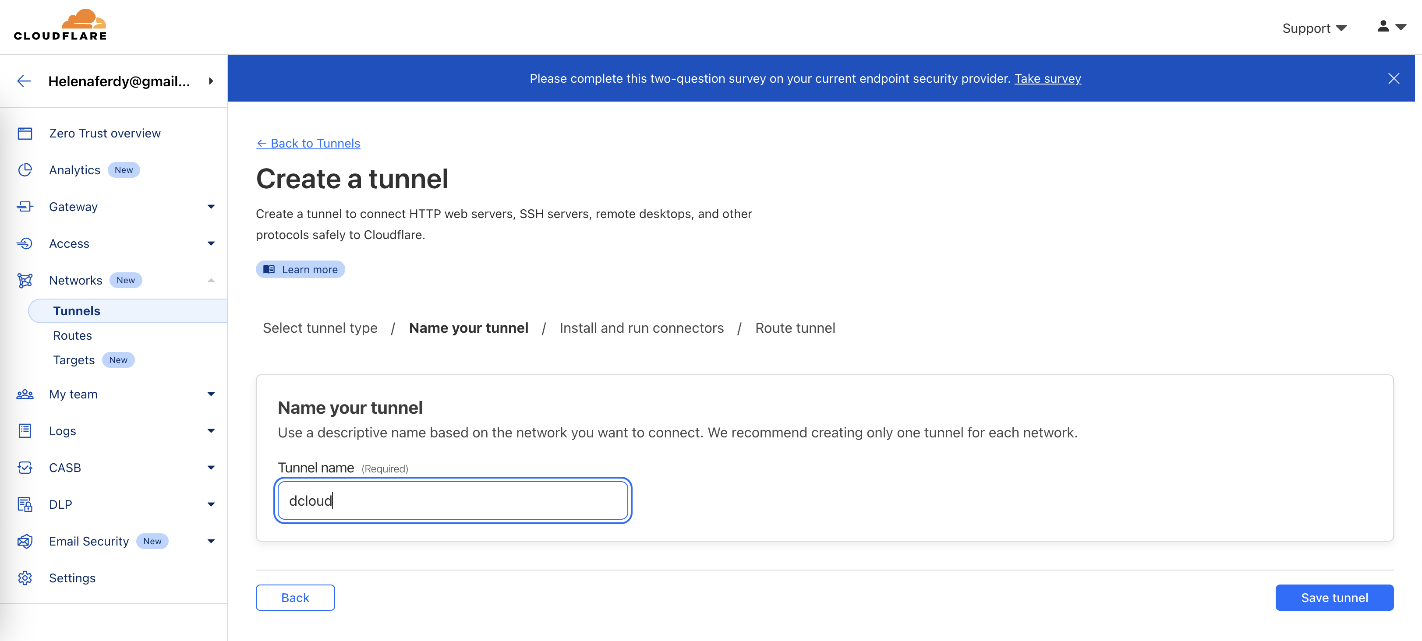This screenshot has width=1422, height=641.
Task: Click the Zero Trust overview icon
Action: 25,134
